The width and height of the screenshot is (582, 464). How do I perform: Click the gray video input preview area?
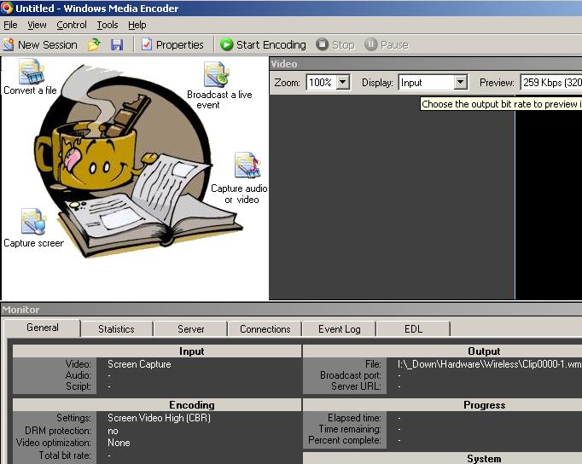coord(392,196)
